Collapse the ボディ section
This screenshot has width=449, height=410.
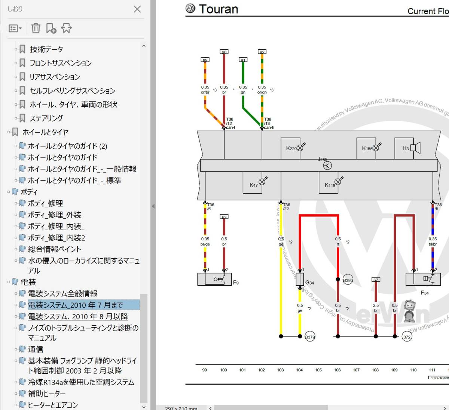(x=9, y=192)
